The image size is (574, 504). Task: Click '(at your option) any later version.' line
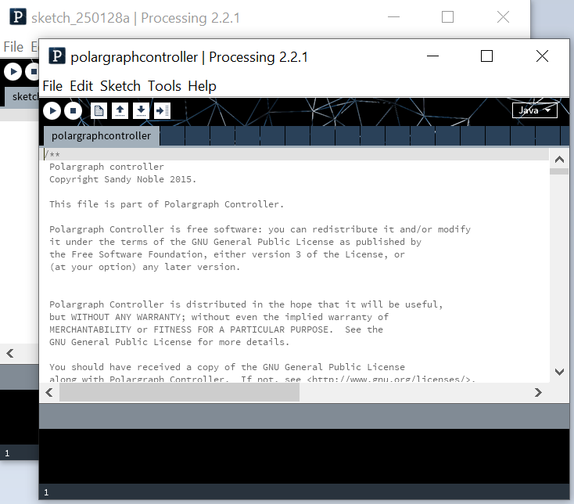(145, 267)
